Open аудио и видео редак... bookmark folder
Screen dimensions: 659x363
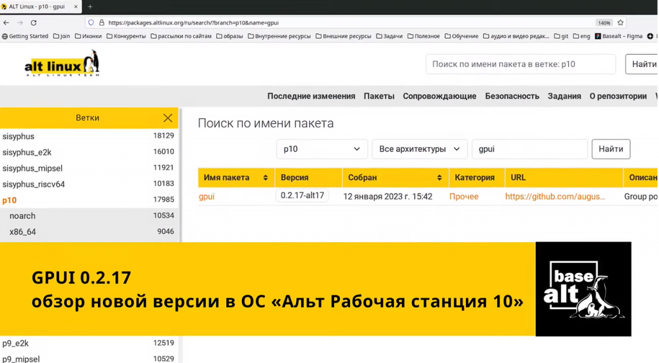tap(516, 36)
